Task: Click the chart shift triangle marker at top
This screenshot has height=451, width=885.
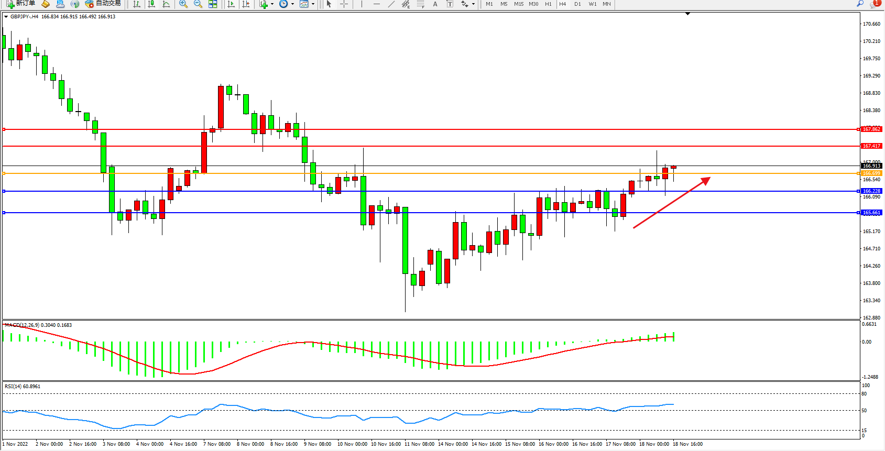Action: pyautogui.click(x=687, y=14)
